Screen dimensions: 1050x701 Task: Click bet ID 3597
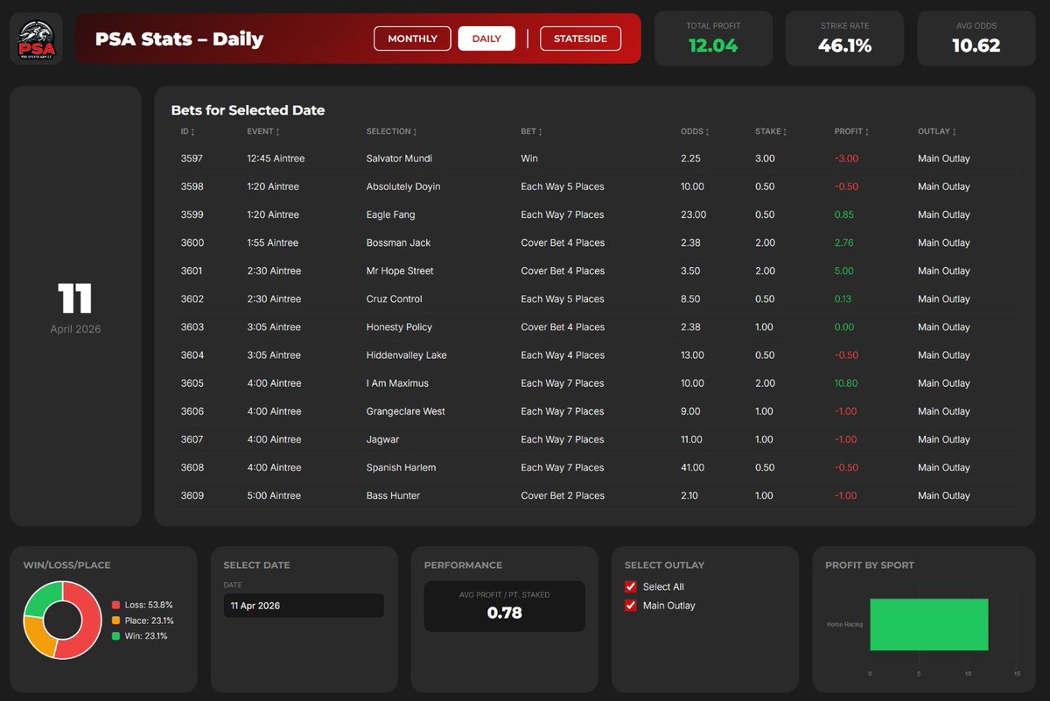[192, 158]
